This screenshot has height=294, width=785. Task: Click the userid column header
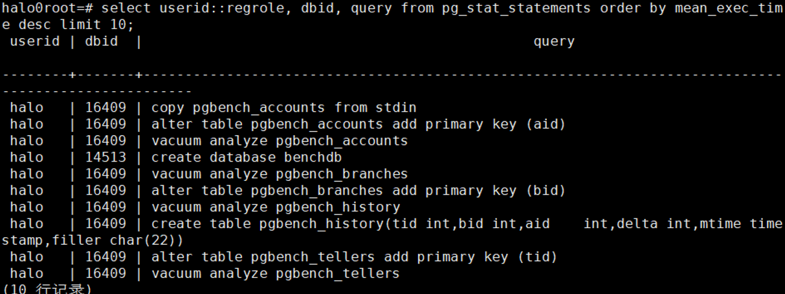point(35,41)
